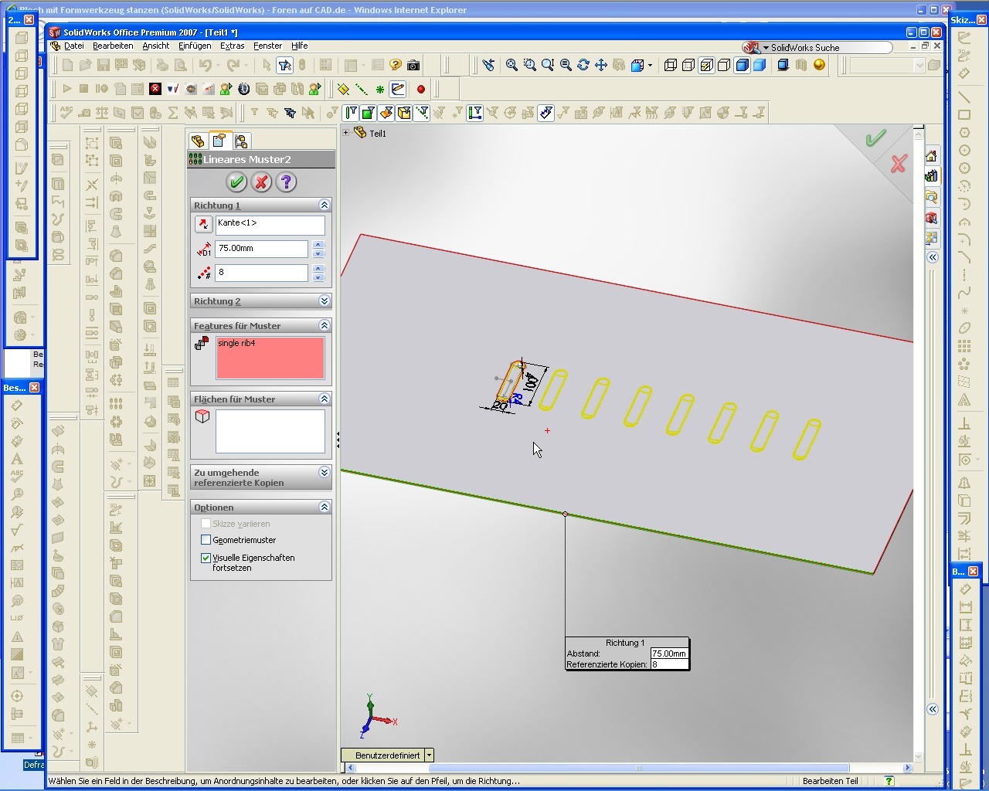The image size is (989, 791).
Task: Expand the Richtung 2 section
Action: tap(324, 300)
